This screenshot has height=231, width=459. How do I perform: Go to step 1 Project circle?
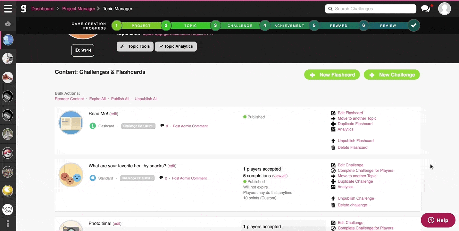point(117,25)
